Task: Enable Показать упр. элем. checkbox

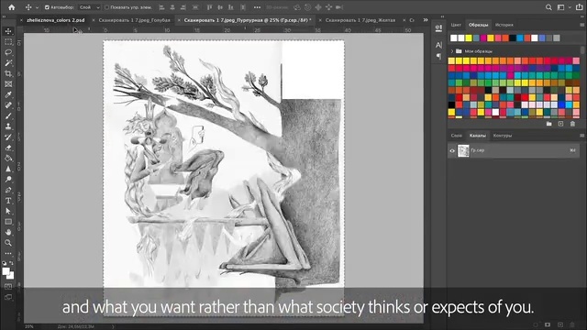Action: tap(106, 7)
